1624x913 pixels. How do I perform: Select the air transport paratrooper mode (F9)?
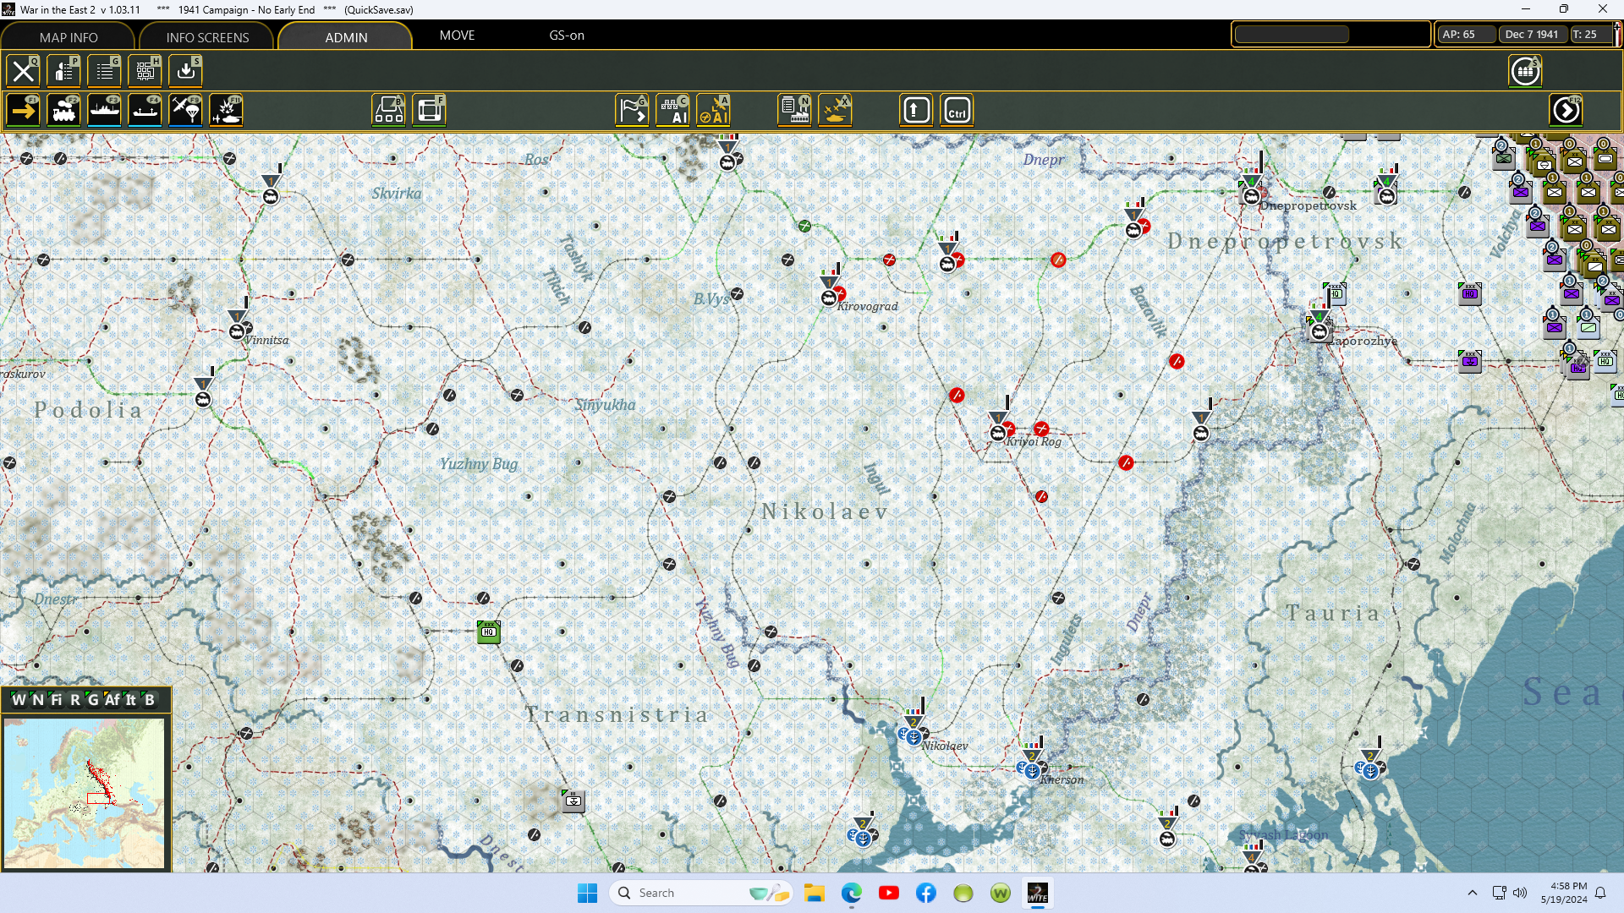(x=185, y=111)
